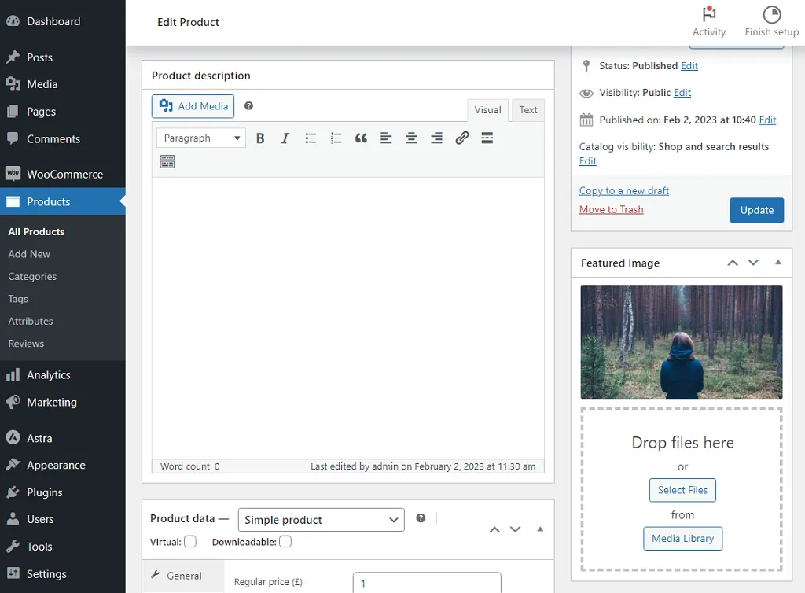Open the Simple product type dropdown
Screen dimensions: 805x593
pos(321,520)
